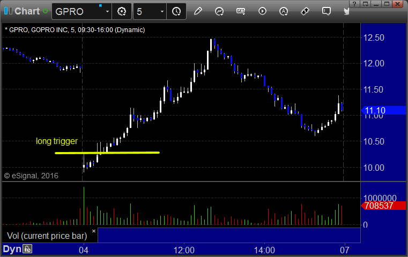Screen dimensions: 408x257
Task: Click the Vol (current price bar) label
Action: pos(47,236)
